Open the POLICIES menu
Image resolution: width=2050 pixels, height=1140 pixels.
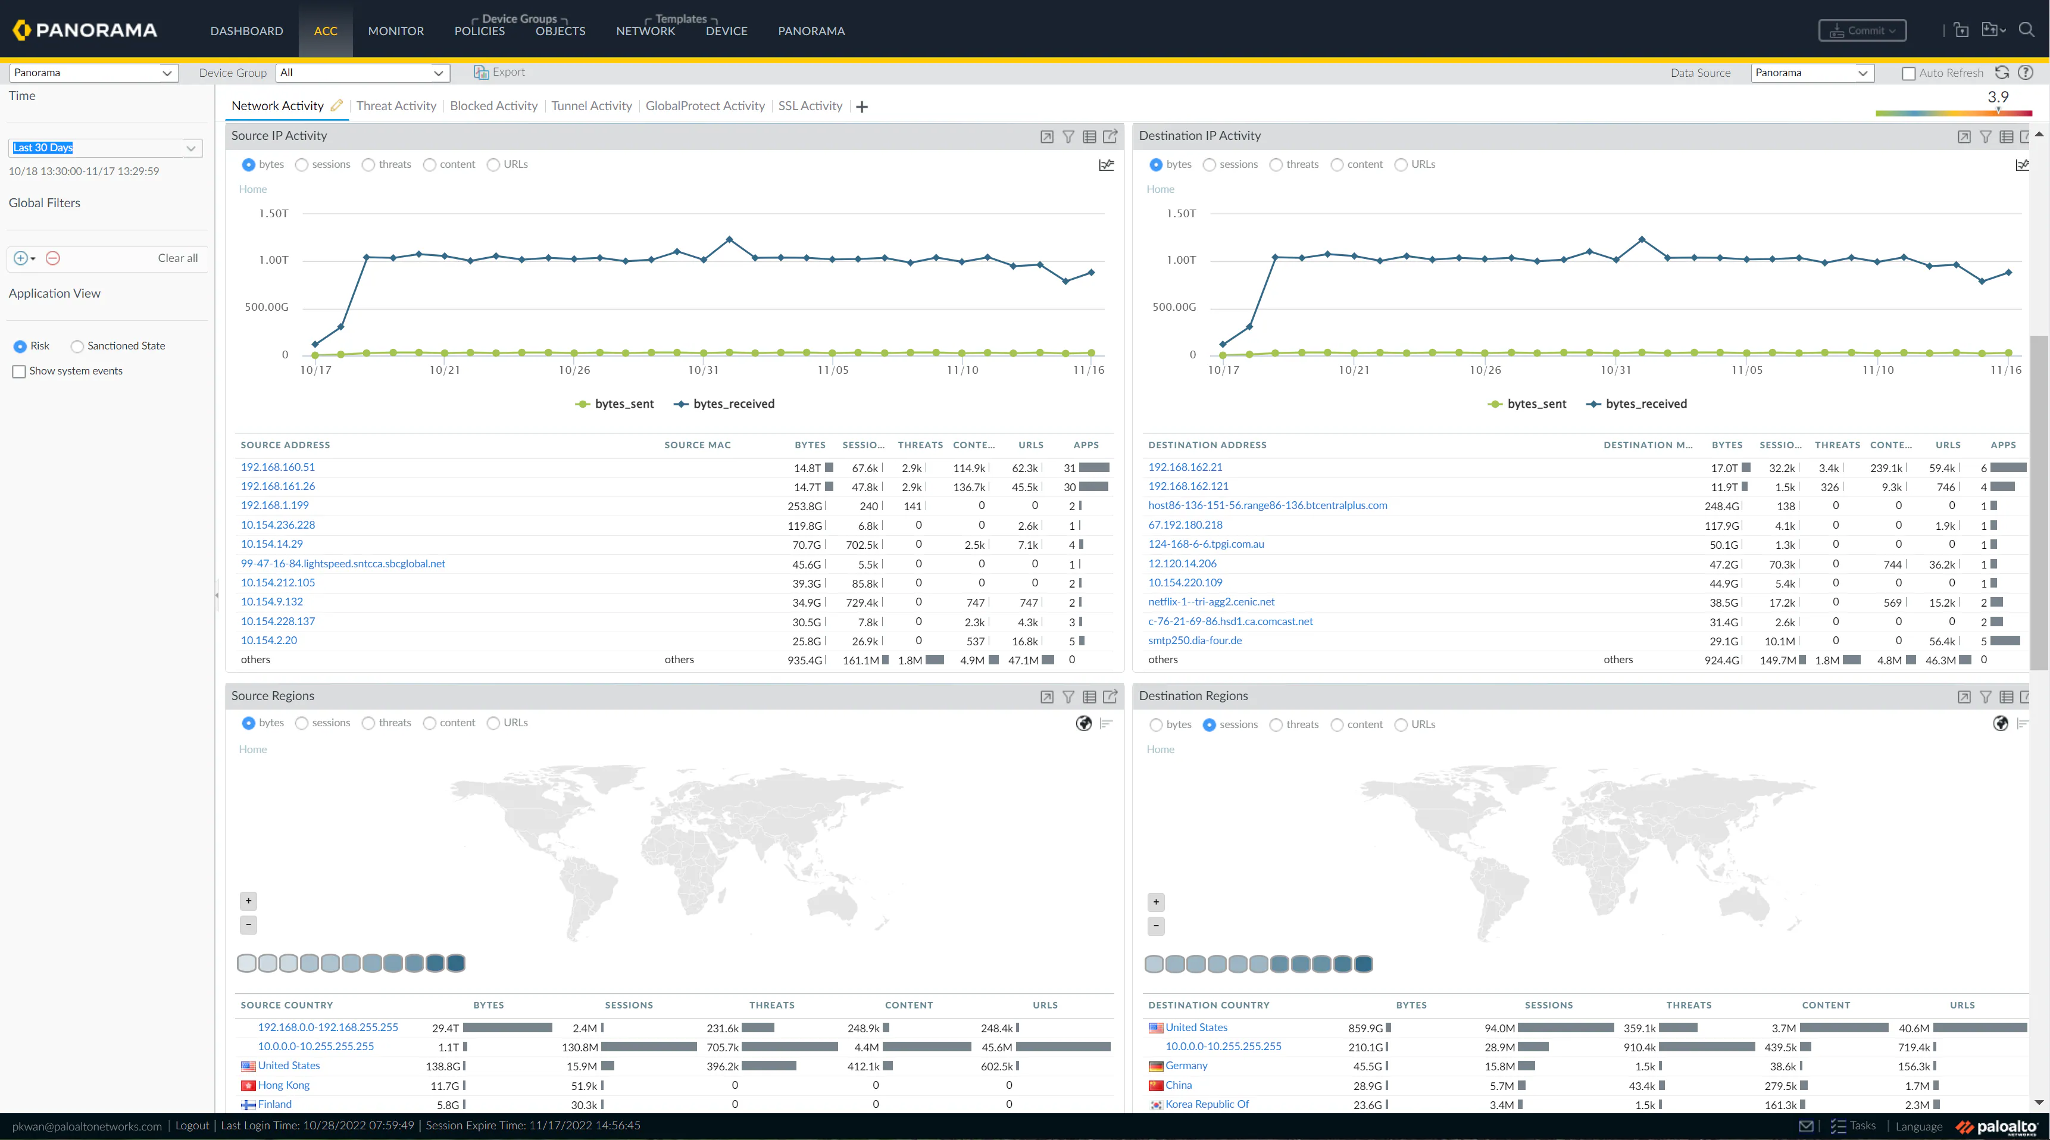tap(479, 31)
